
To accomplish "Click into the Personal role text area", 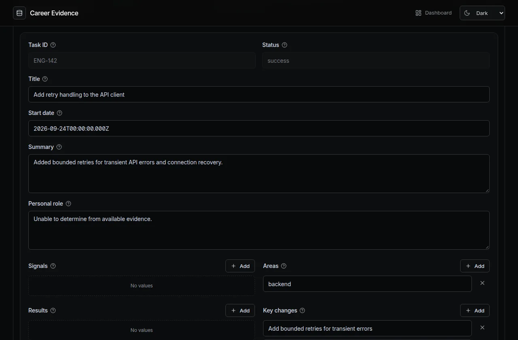I will [259, 230].
